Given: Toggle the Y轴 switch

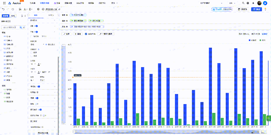Looking at the screenshot, I should pyautogui.click(x=36, y=32).
